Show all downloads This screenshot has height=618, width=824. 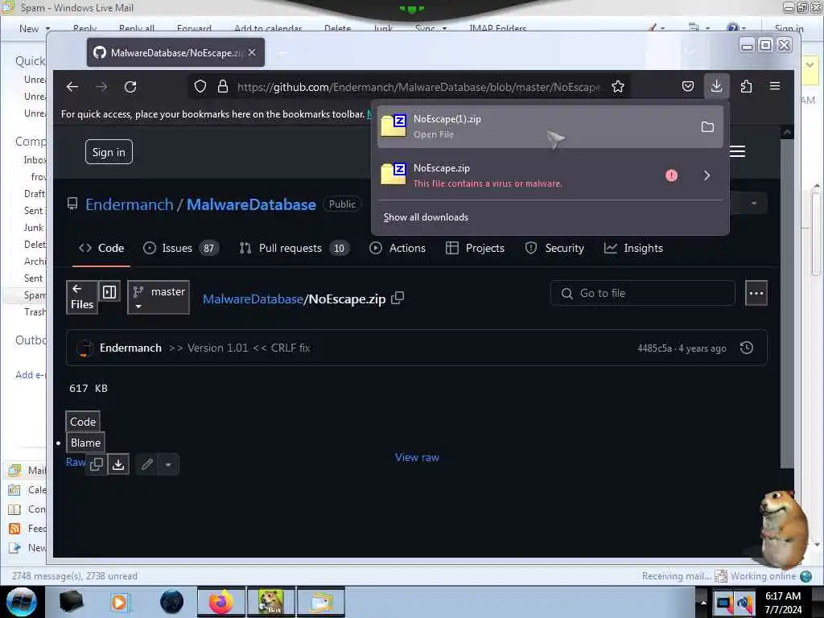pos(426,217)
